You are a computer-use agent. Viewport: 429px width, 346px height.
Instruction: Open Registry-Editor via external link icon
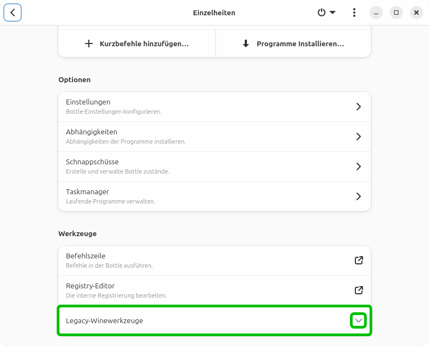pyautogui.click(x=359, y=291)
